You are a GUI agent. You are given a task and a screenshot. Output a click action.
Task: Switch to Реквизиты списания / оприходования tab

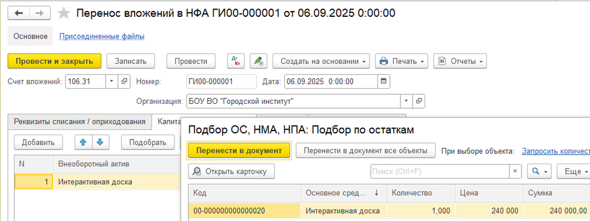(x=79, y=121)
